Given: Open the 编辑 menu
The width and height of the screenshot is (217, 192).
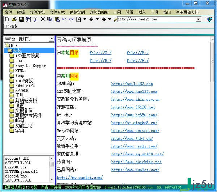Looking at the screenshot, I should pyautogui.click(x=21, y=12).
